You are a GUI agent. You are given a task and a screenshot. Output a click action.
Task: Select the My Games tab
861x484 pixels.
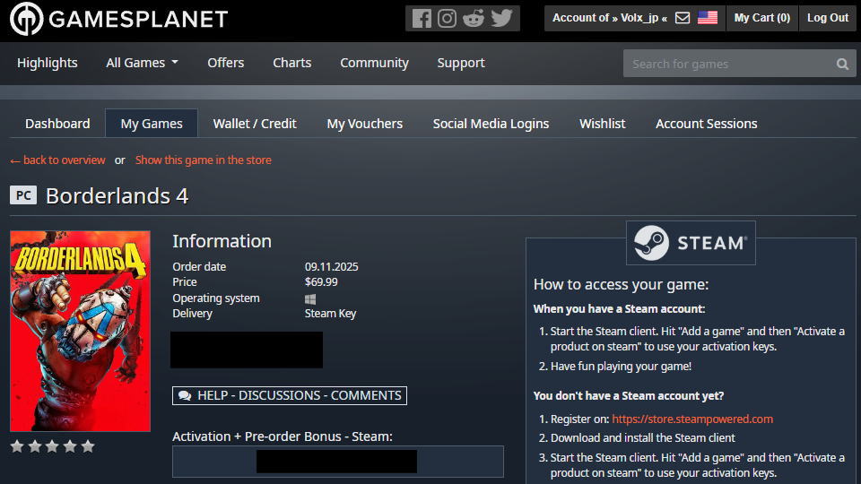152,124
